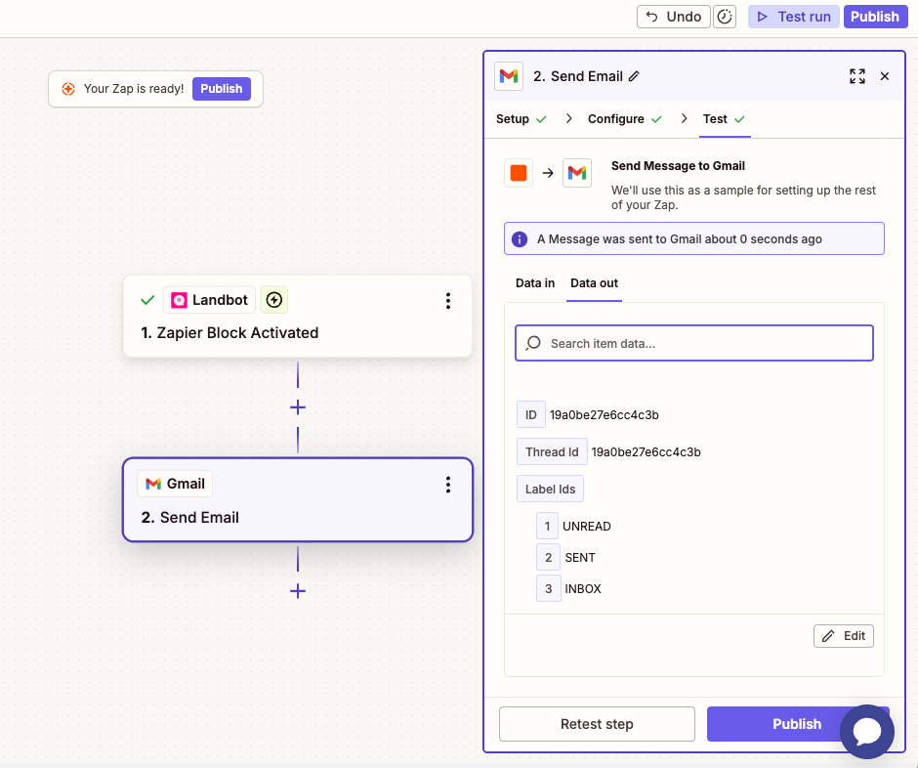Click the orange source app icon
The height and width of the screenshot is (768, 918).
519,173
